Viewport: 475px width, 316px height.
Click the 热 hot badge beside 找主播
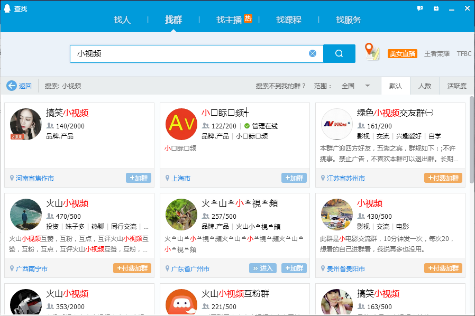tap(248, 19)
